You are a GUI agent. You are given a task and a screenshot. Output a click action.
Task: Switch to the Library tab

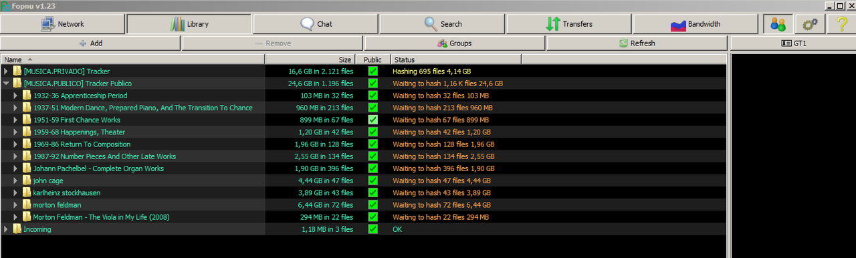coord(189,24)
